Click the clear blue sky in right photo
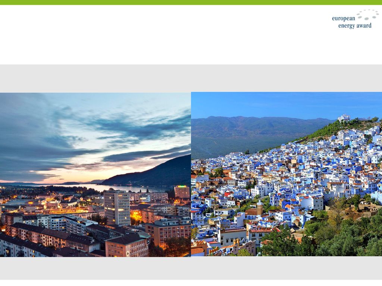Viewport: 382px width, 286px height. 286,105
